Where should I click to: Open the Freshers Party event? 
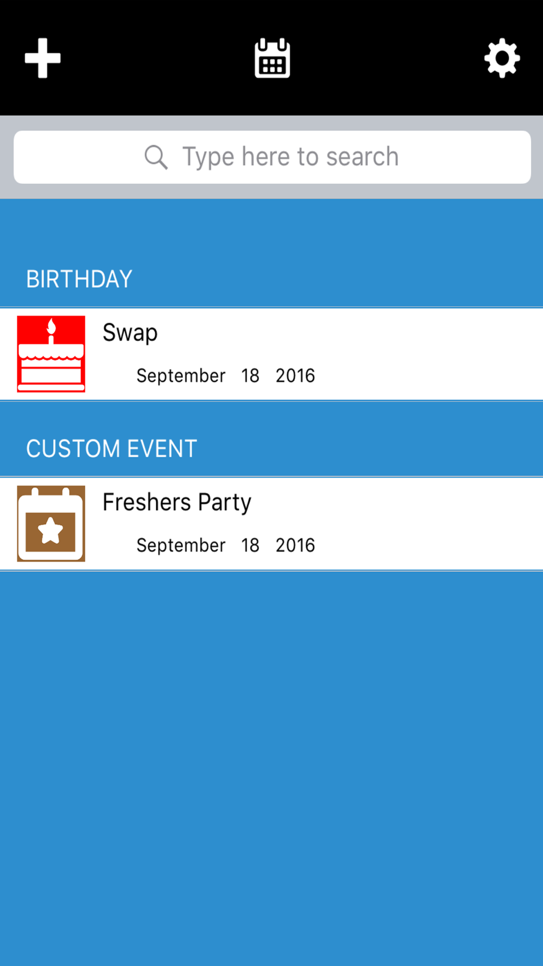coord(271,524)
